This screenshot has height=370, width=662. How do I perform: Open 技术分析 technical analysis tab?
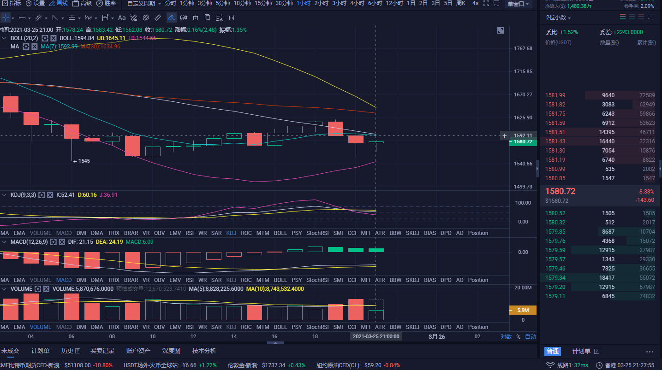click(204, 351)
